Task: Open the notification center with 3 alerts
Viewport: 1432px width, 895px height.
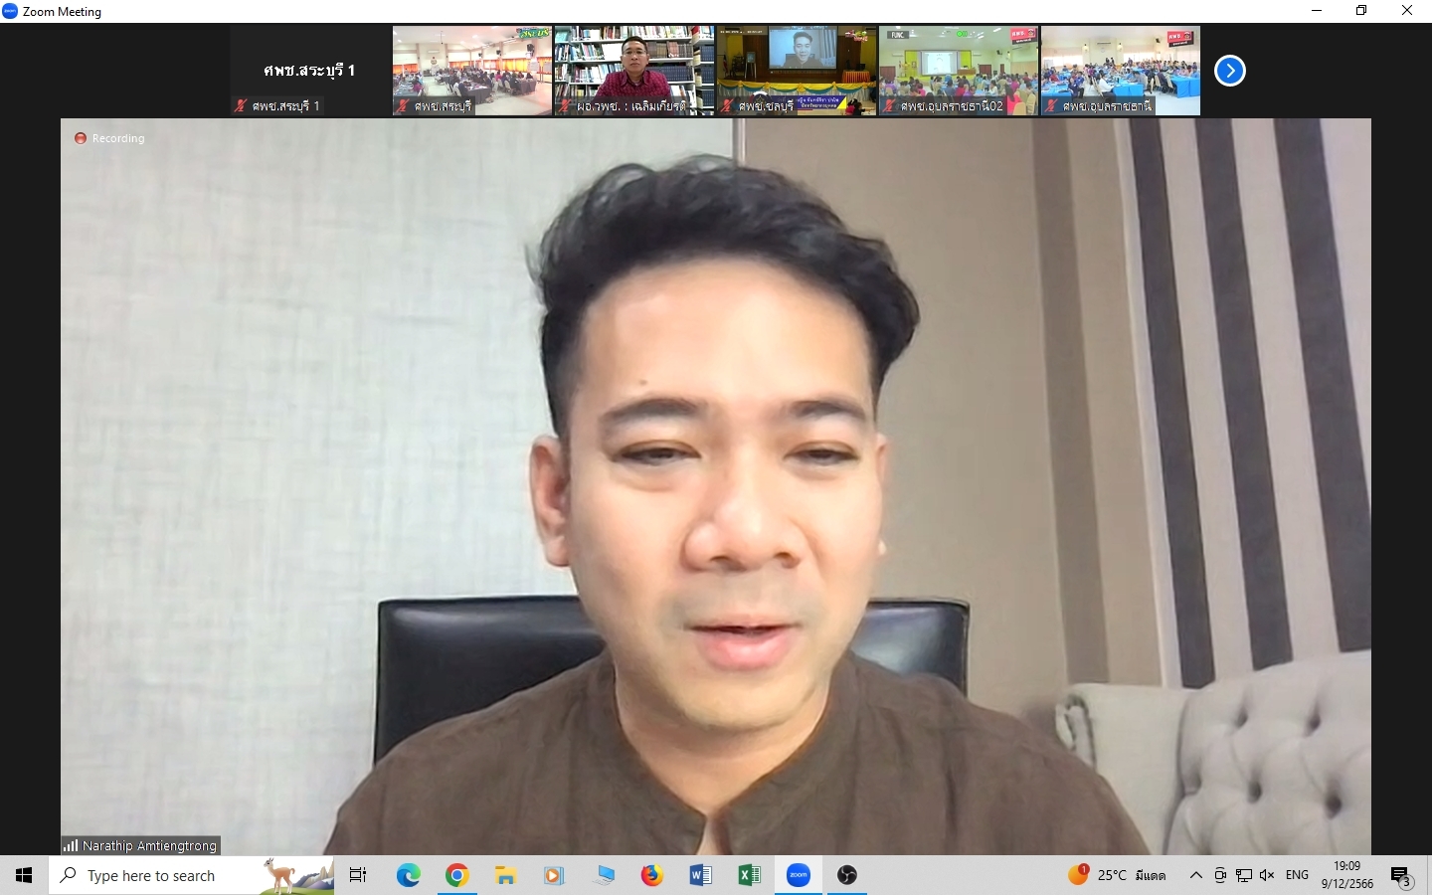Action: 1402,876
